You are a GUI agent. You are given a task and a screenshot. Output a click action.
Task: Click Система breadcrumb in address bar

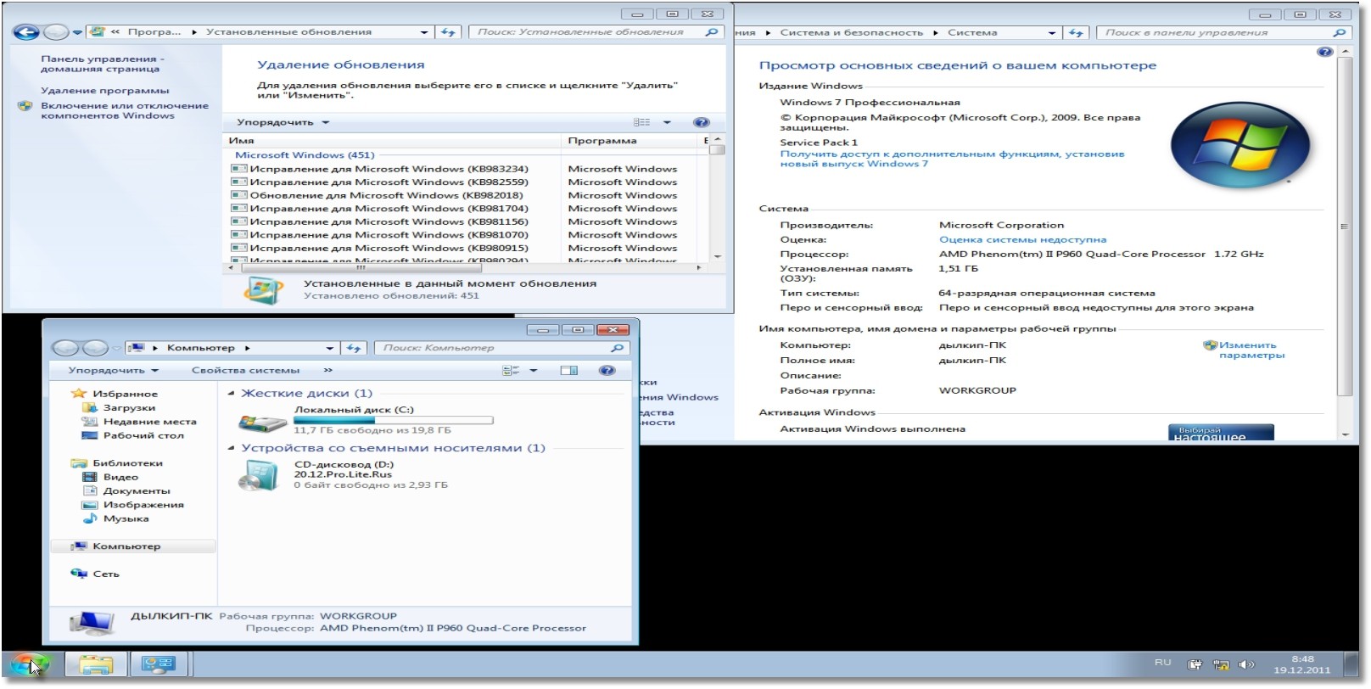coord(972,32)
